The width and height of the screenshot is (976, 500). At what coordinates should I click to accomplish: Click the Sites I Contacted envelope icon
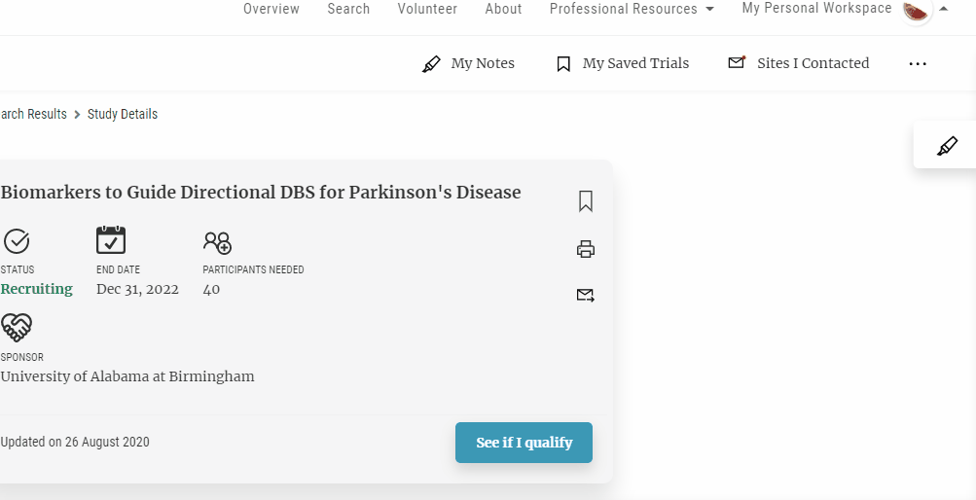click(x=737, y=62)
